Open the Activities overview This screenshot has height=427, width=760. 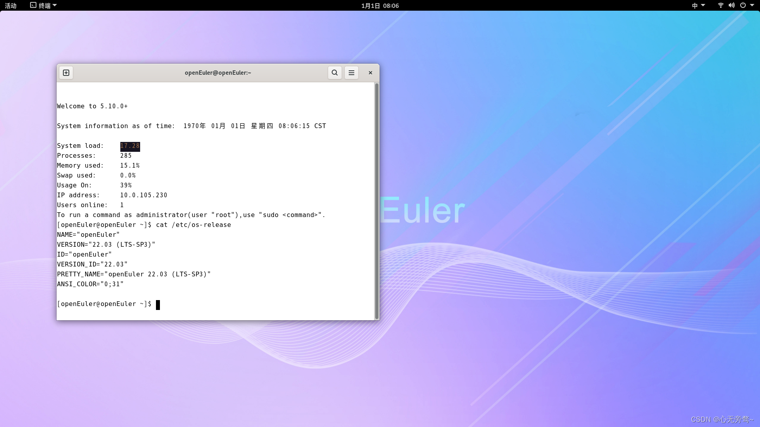pyautogui.click(x=11, y=6)
